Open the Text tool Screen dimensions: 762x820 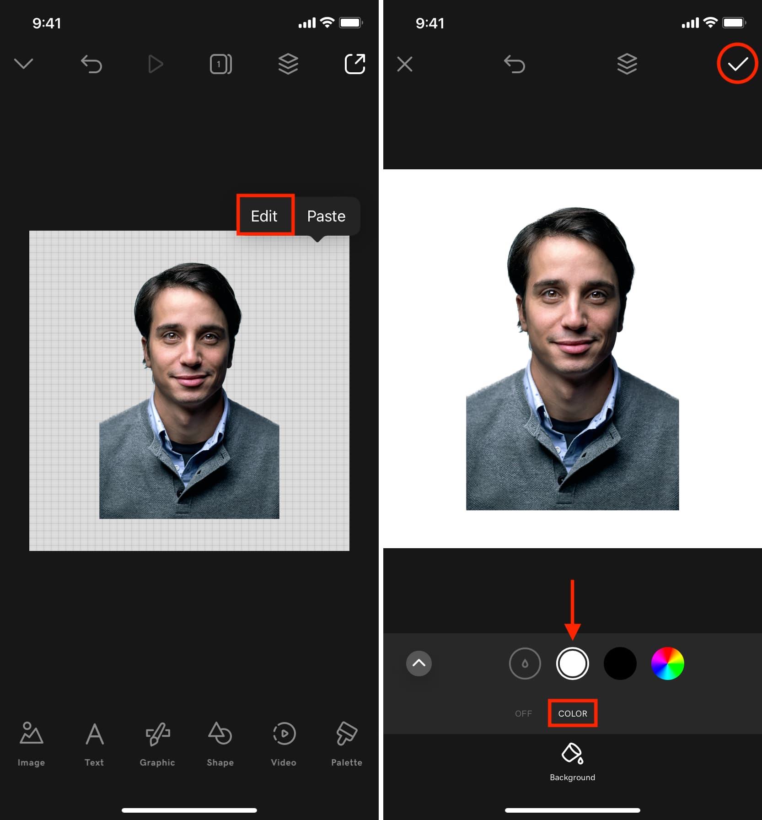[94, 744]
